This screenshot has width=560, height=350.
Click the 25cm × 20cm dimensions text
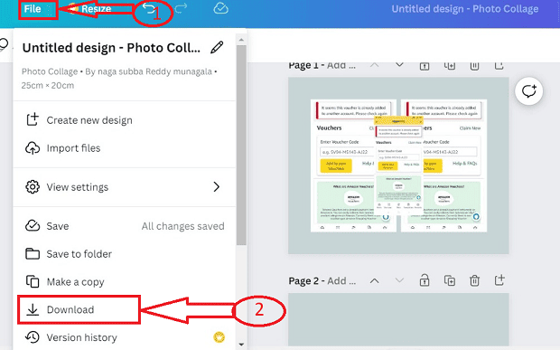[48, 85]
